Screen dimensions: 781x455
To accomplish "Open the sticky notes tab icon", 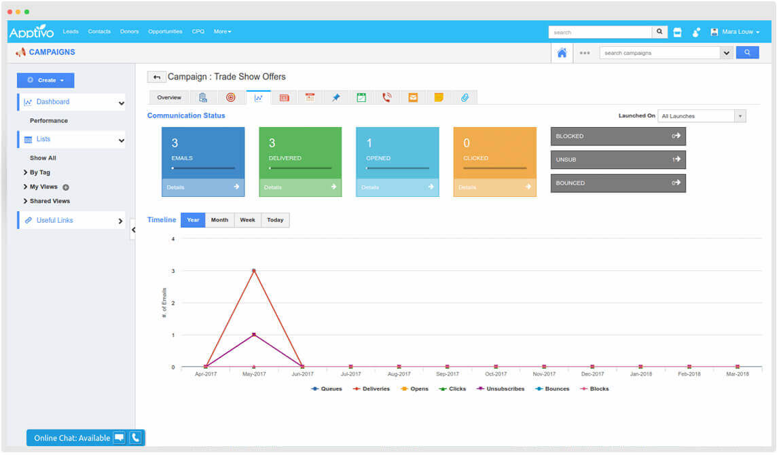I will pyautogui.click(x=439, y=97).
